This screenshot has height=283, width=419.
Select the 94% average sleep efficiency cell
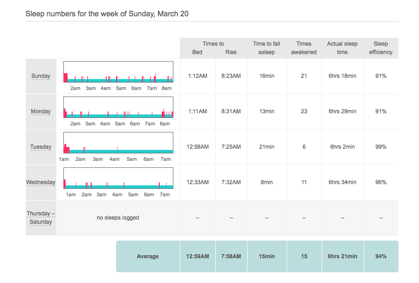(381, 256)
